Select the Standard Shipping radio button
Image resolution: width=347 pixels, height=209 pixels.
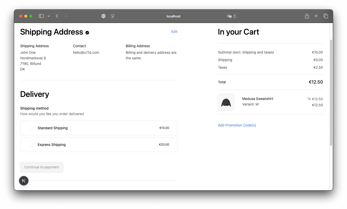pyautogui.click(x=31, y=128)
